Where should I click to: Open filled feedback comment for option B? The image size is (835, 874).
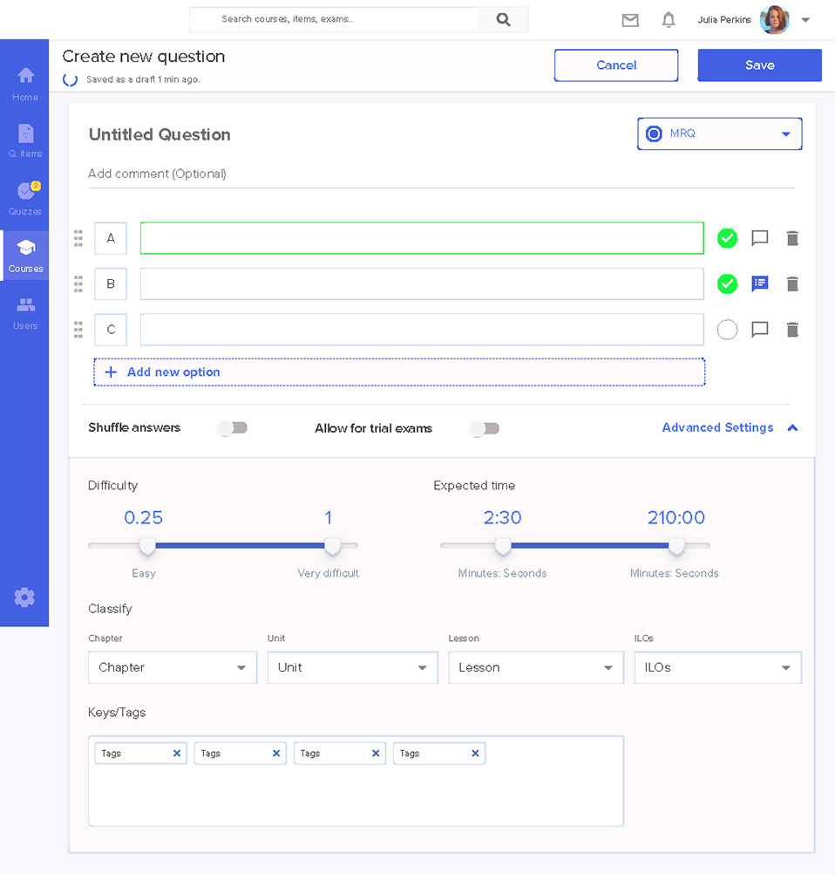[760, 284]
